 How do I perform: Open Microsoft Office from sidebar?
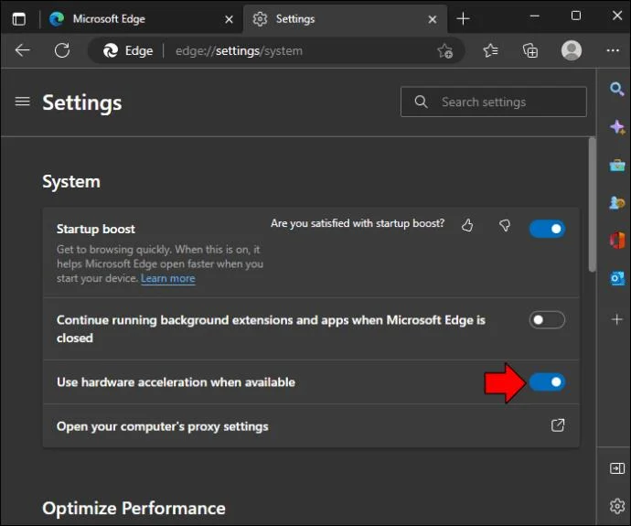(617, 241)
